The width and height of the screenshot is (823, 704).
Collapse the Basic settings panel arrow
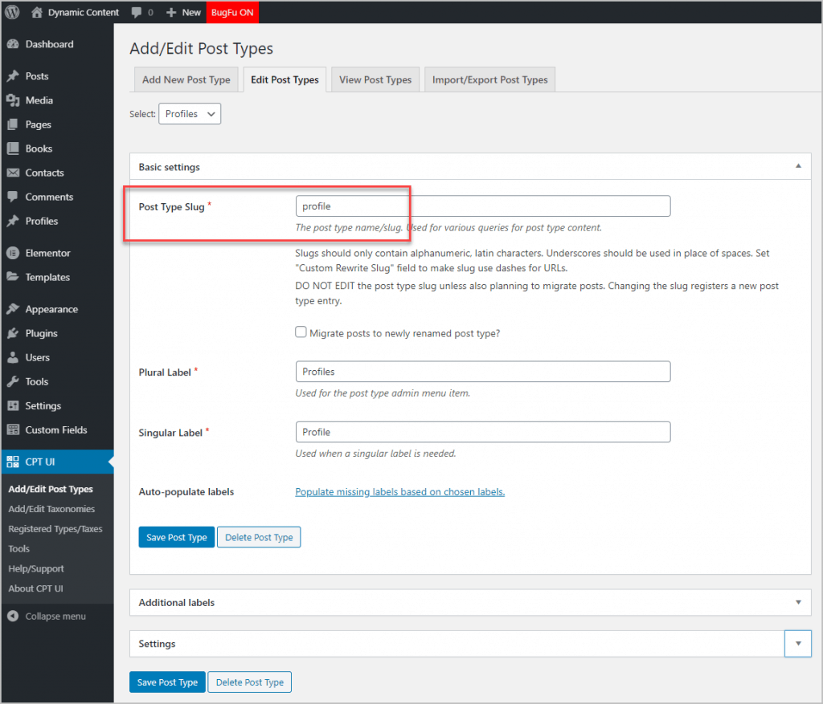point(798,166)
